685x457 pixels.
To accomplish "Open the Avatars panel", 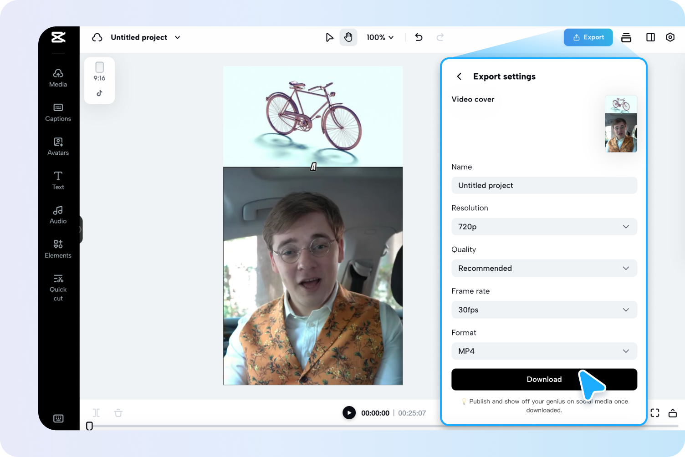I will click(x=58, y=147).
